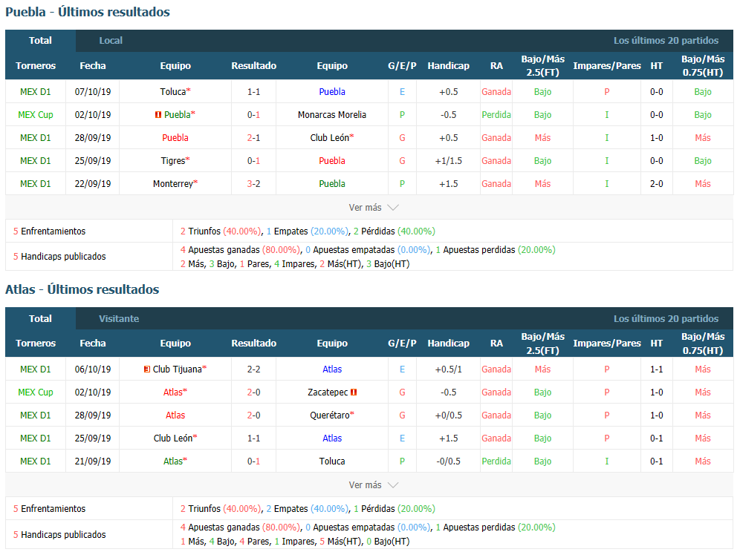The image size is (740, 552).
Task: Open Monarcas Morelia team link
Action: click(332, 114)
